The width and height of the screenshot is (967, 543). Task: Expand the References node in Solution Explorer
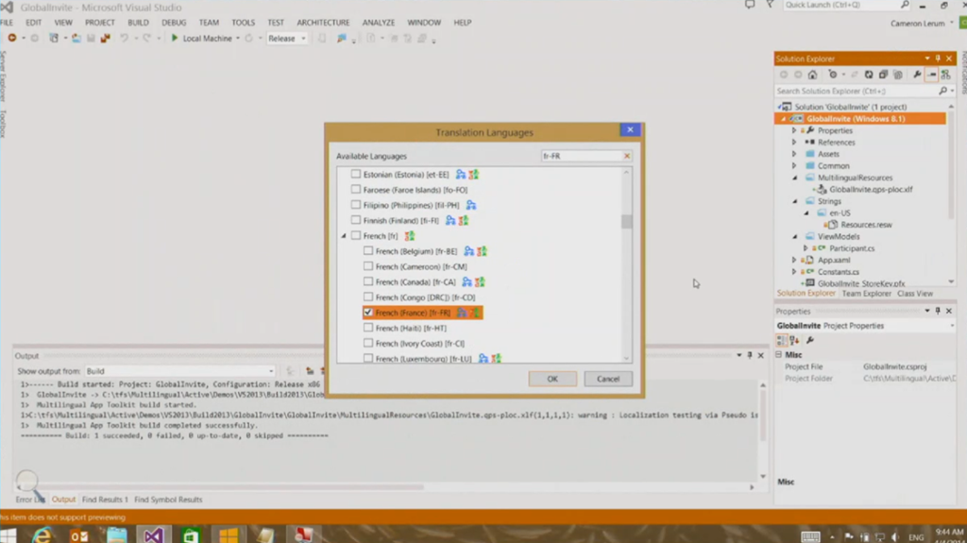click(794, 143)
